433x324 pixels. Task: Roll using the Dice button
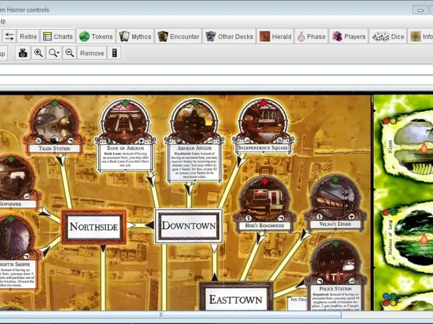[388, 36]
